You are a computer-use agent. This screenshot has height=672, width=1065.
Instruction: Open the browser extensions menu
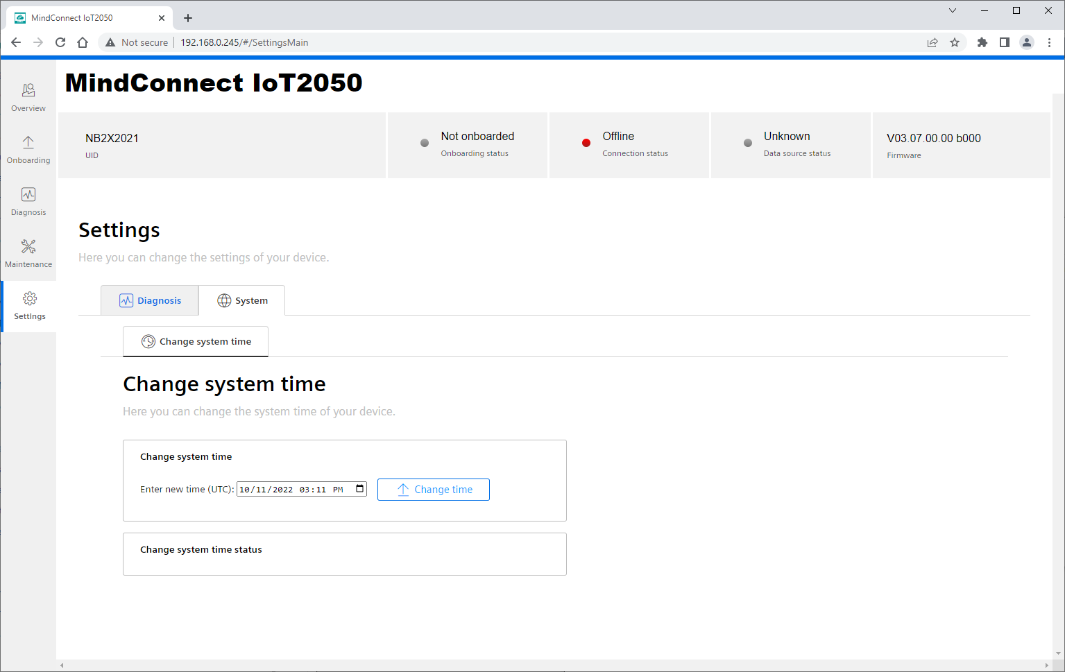[x=982, y=42]
